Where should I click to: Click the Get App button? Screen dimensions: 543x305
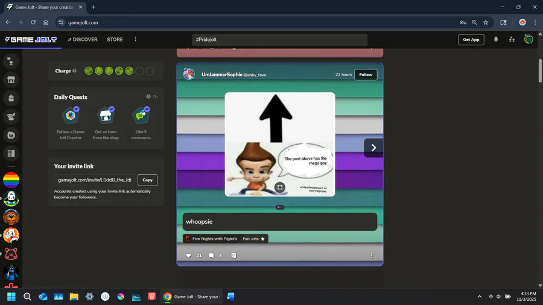(x=471, y=39)
